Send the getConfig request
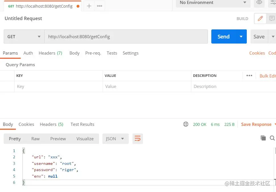The width and height of the screenshot is (276, 192). [224, 36]
